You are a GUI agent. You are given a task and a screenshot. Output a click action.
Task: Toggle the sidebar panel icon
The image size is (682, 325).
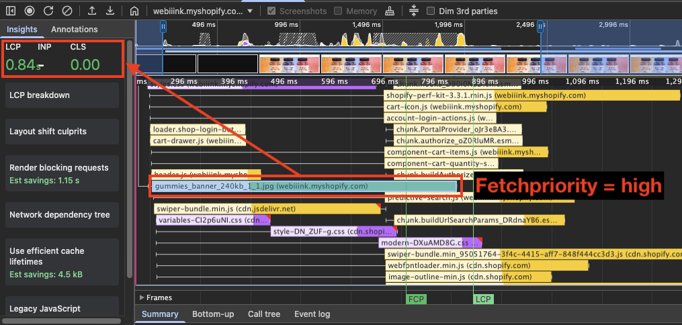12,11
